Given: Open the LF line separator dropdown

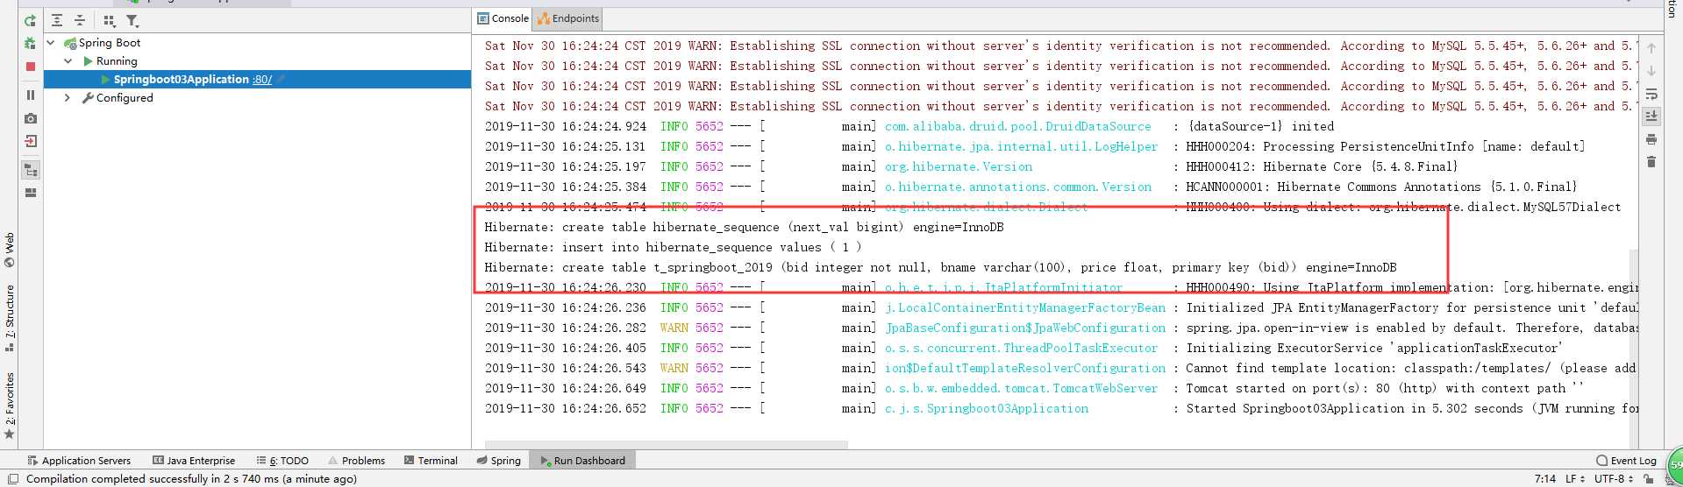Looking at the screenshot, I should 1575,479.
